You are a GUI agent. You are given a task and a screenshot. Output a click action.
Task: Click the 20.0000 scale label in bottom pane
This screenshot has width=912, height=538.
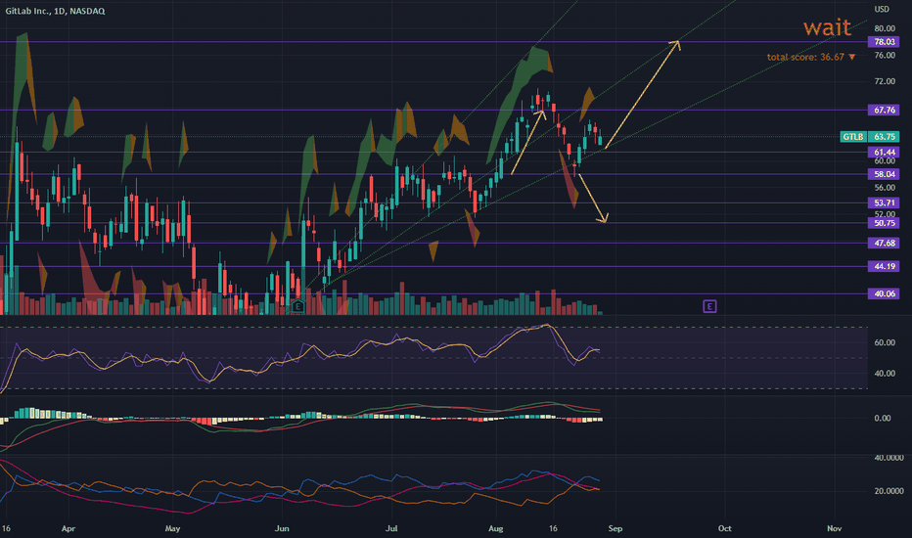pyautogui.click(x=889, y=491)
